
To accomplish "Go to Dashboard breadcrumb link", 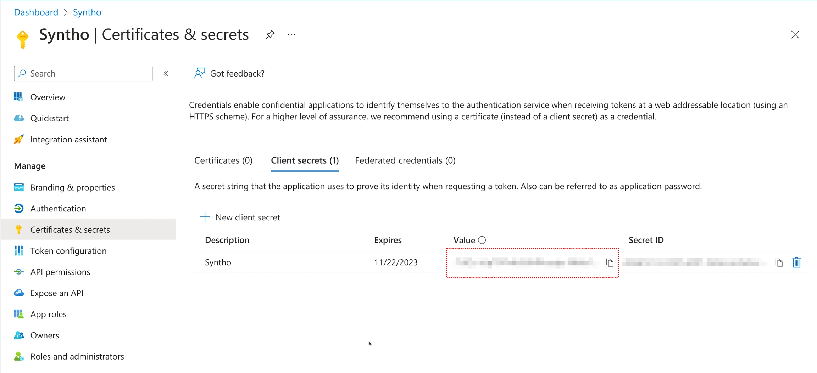I will pos(36,12).
